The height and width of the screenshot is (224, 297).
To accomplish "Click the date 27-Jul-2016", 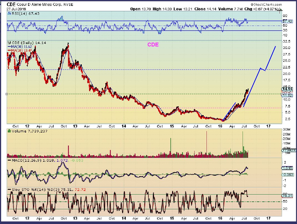I will click(16, 9).
